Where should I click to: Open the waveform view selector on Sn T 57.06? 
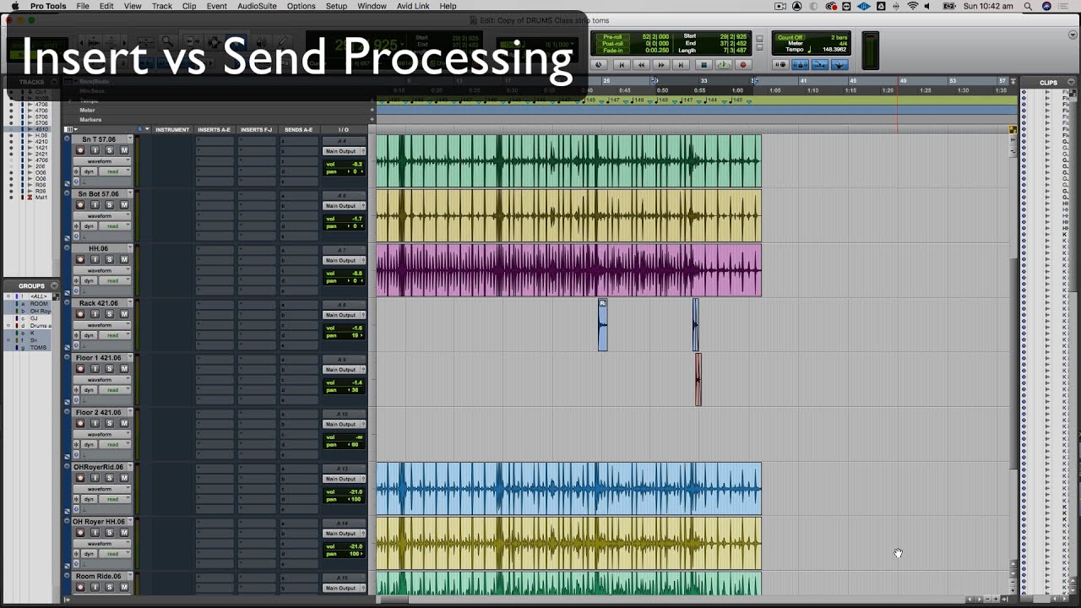click(x=101, y=161)
